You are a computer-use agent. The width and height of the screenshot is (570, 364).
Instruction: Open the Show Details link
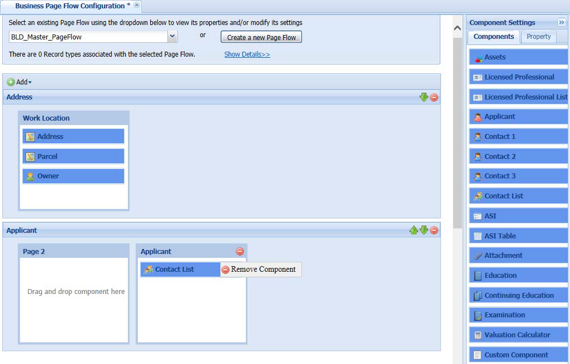(x=247, y=54)
